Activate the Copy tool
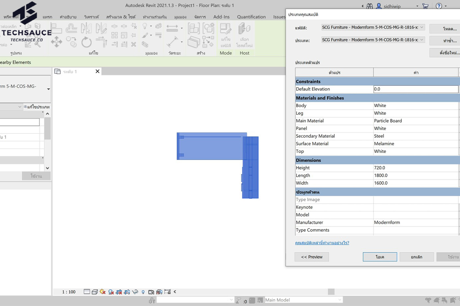Image resolution: width=460 pixels, height=306 pixels. coord(71,41)
